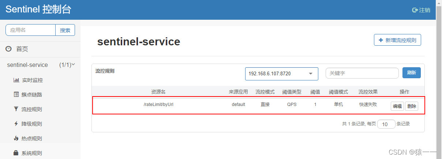
Task: Select sentinel-service in the sidebar
Action: tap(27, 65)
